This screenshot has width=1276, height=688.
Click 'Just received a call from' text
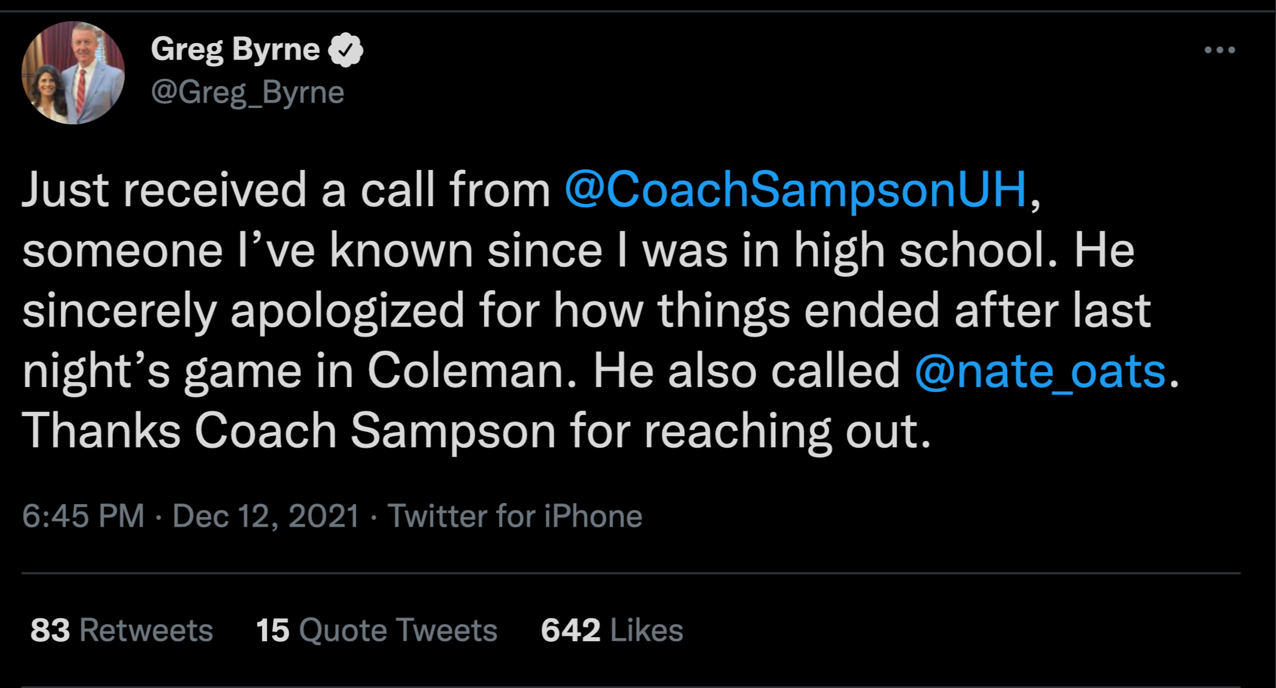285,189
